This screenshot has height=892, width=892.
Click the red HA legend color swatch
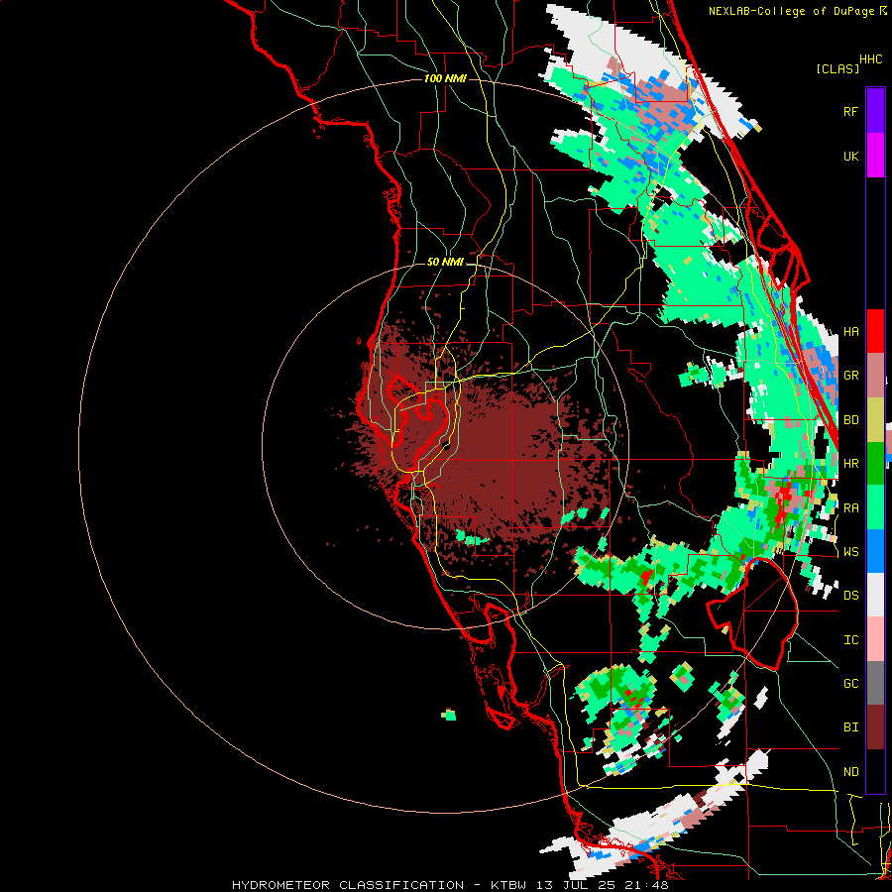point(875,331)
